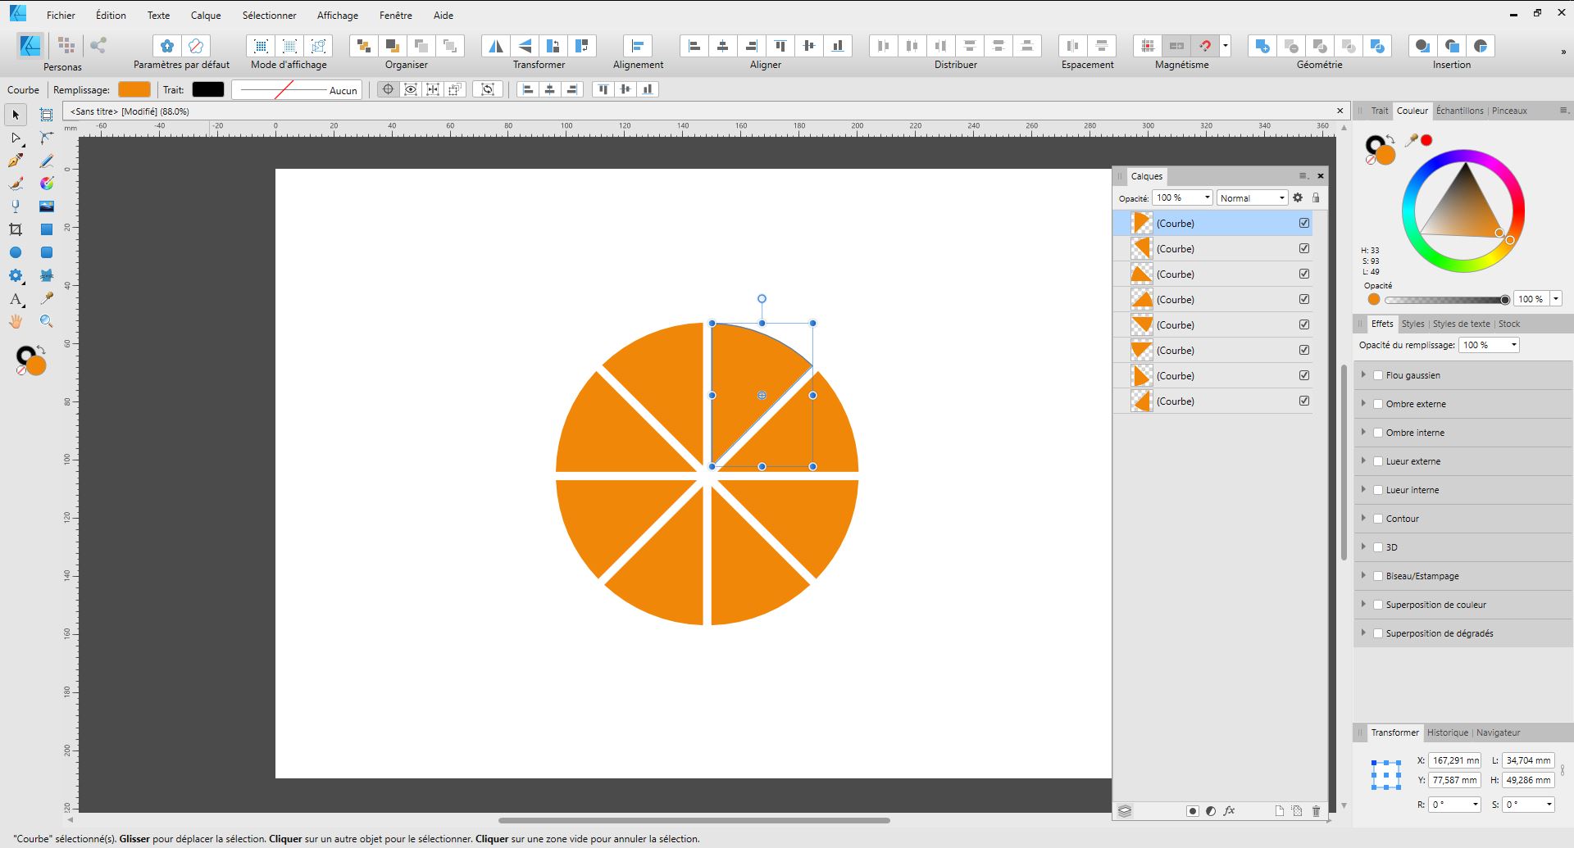1574x848 pixels.
Task: Open the Calque menu
Action: coord(206,15)
